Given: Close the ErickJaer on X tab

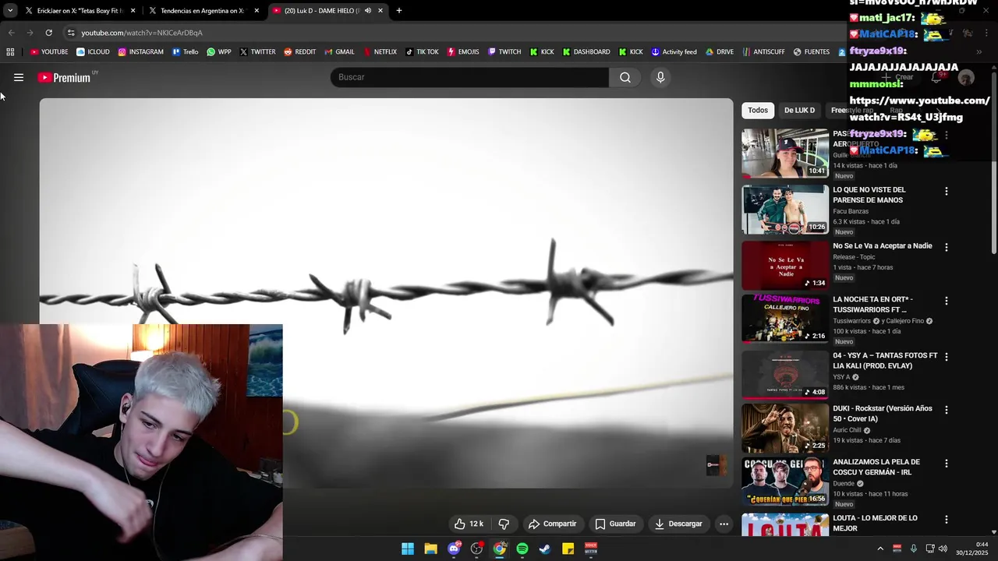Looking at the screenshot, I should 133,11.
